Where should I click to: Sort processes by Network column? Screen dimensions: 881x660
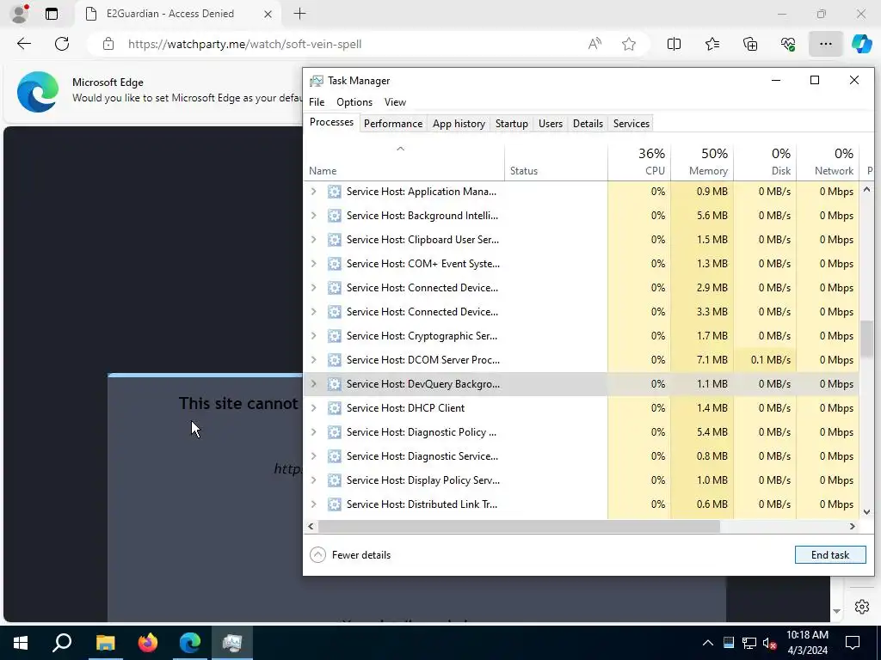point(828,162)
